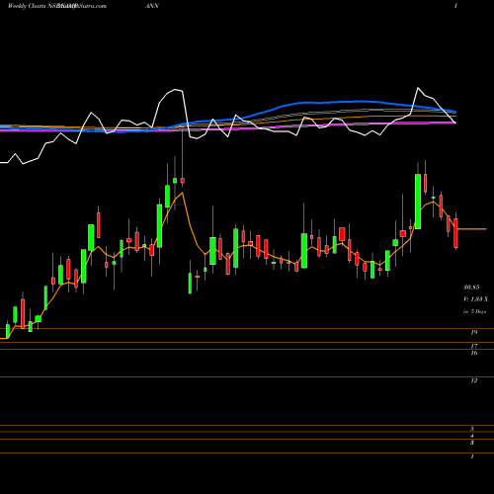Click the level label '17'
Screen dimensions: 494x494
coord(474,346)
